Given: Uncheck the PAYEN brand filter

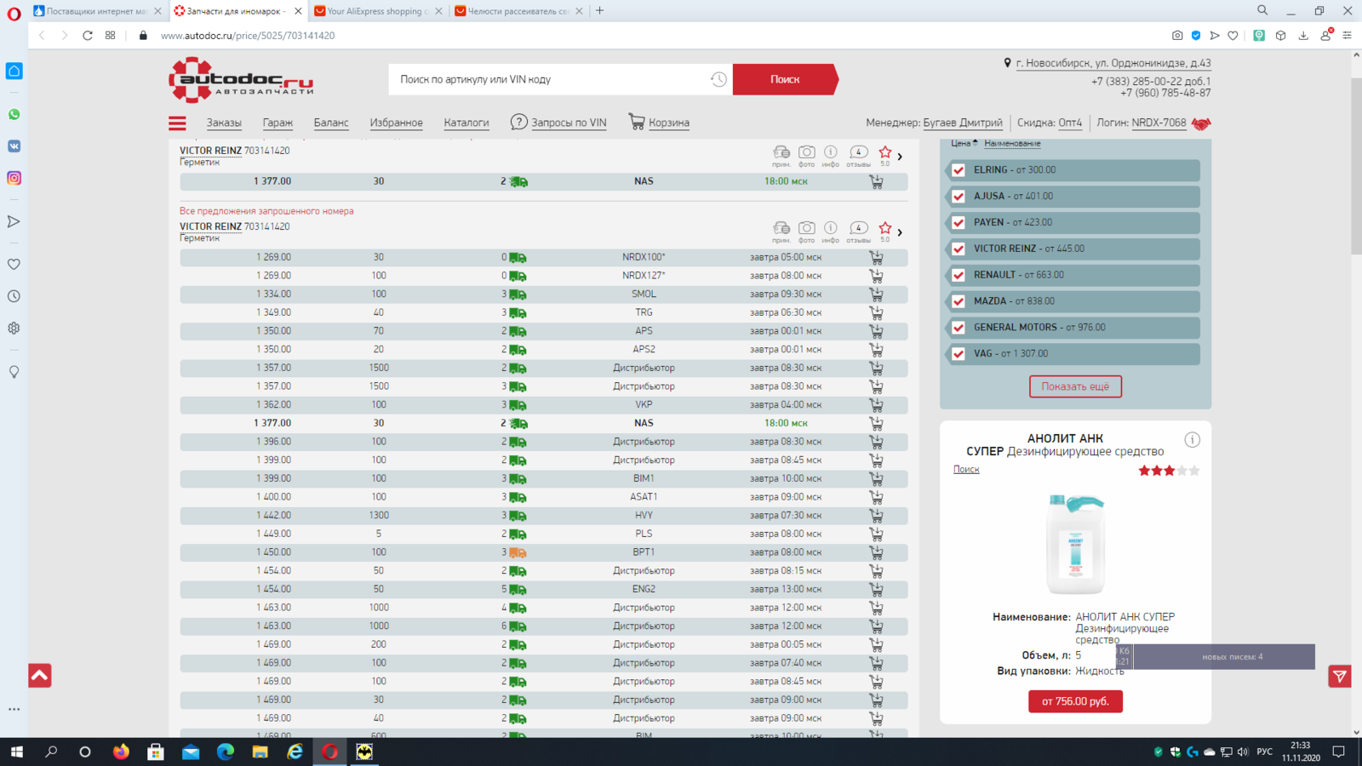Looking at the screenshot, I should coord(959,223).
